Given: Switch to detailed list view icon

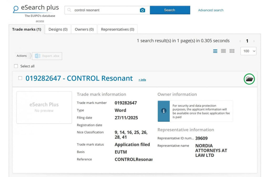Looking at the screenshot, I should (x=215, y=51).
